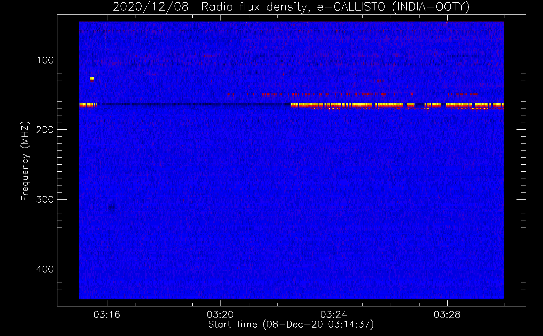Select the 100 MHz frequency axis label

tap(45, 60)
